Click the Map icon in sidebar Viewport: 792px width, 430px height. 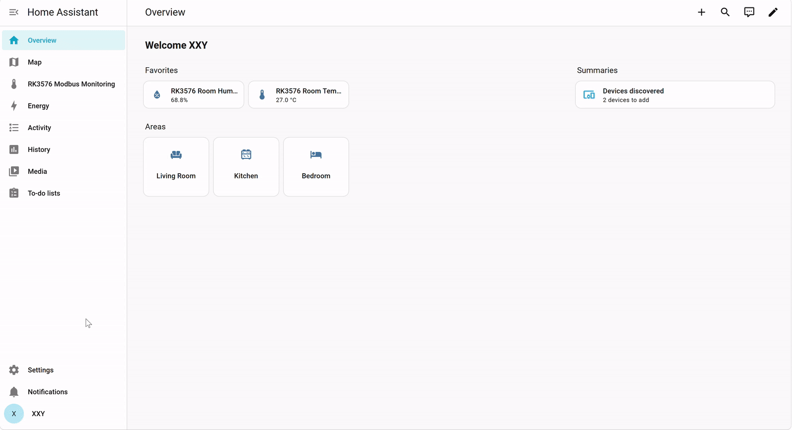14,62
